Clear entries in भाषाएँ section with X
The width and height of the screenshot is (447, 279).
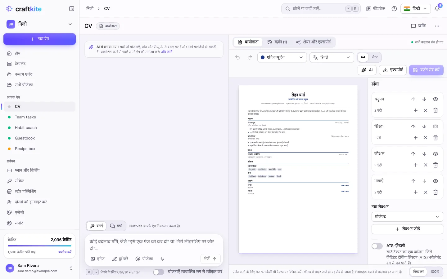(426, 192)
